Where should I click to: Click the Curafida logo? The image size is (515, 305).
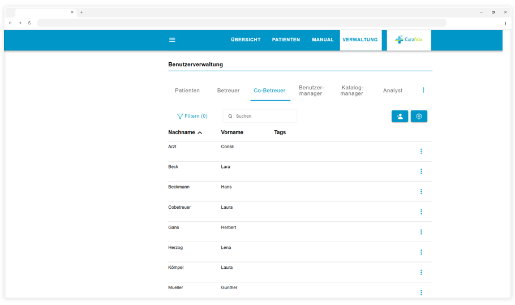pyautogui.click(x=409, y=40)
